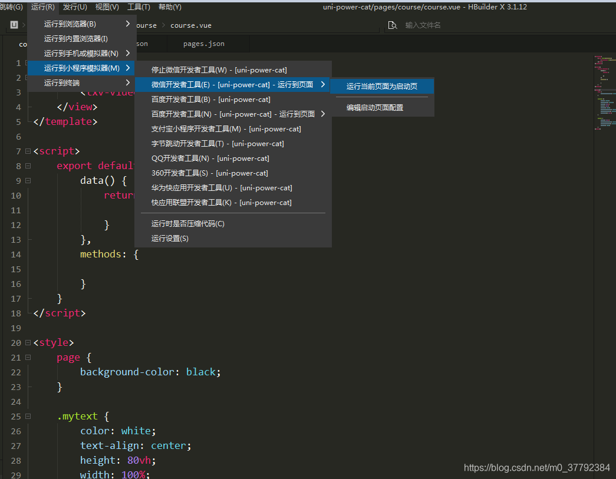This screenshot has width=616, height=479.
Task: Open the 工具(T) menu
Action: coord(139,7)
